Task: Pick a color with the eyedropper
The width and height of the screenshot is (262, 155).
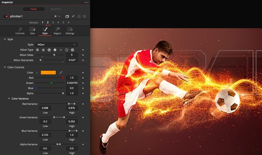Action: pyautogui.click(x=61, y=72)
